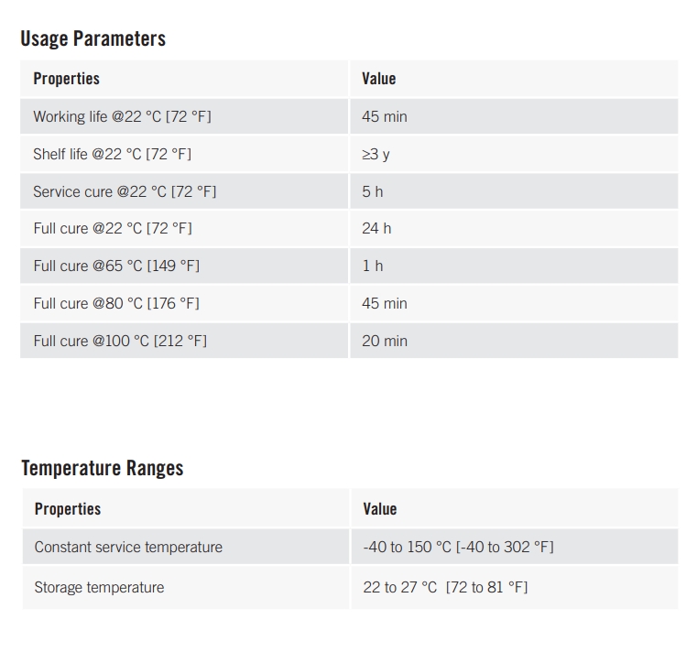Viewport: 697px width, 652px height.
Task: Select the Working life @22 °C row label
Action: pyautogui.click(x=122, y=116)
